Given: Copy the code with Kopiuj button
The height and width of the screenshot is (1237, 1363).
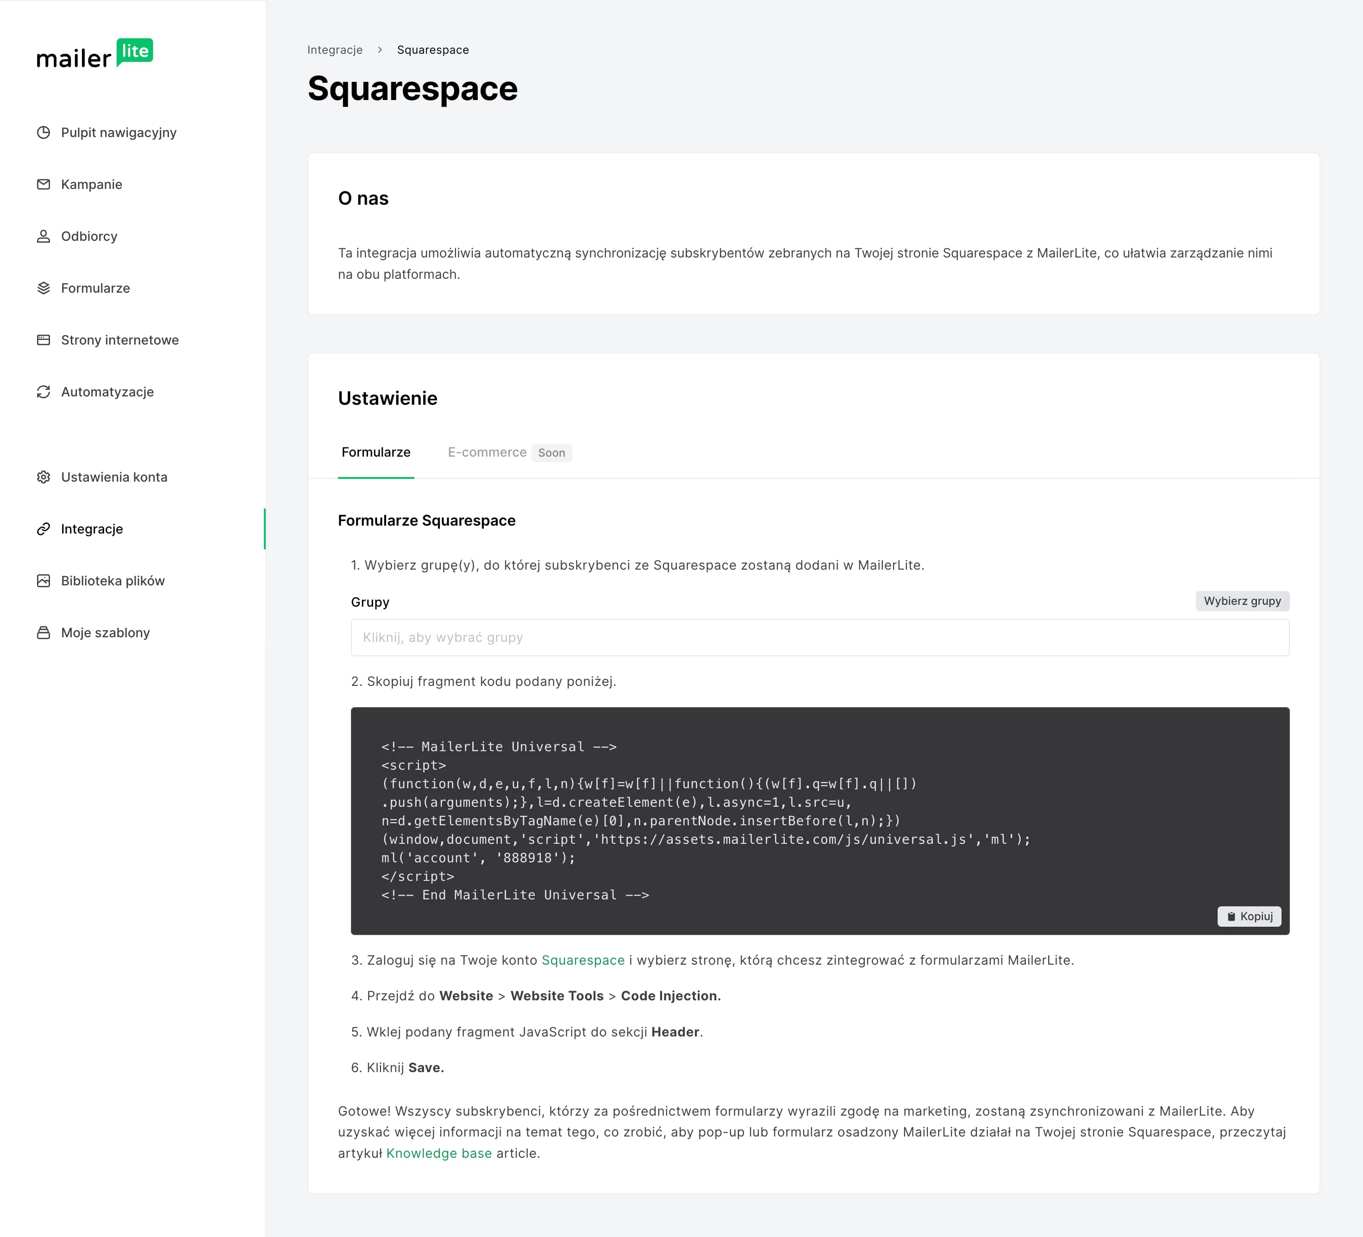Looking at the screenshot, I should 1249,917.
